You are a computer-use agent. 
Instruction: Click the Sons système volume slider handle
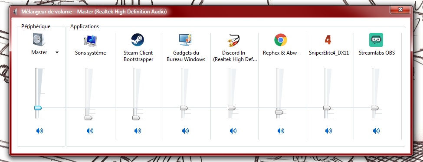click(89, 118)
